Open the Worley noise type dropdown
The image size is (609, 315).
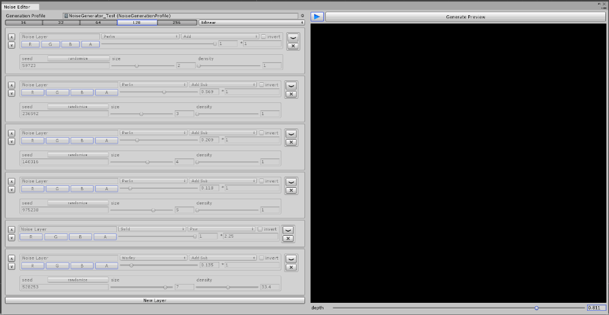coord(153,258)
